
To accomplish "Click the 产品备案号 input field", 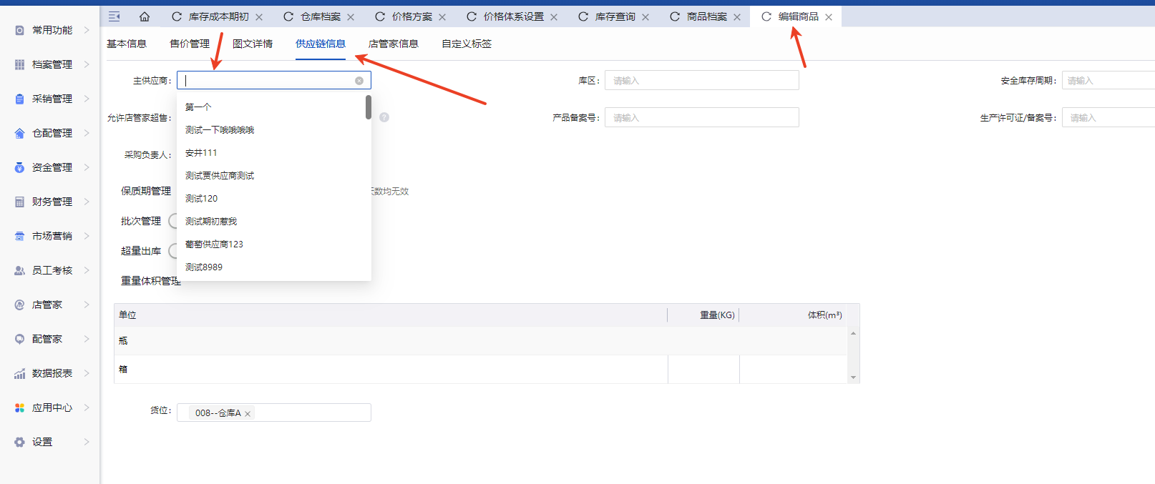I will tap(701, 118).
